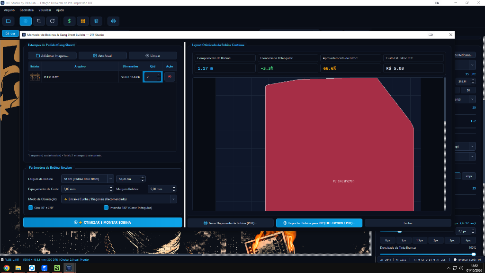The height and width of the screenshot is (273, 485).
Task: Click the Limpar button
Action: tap(153, 56)
